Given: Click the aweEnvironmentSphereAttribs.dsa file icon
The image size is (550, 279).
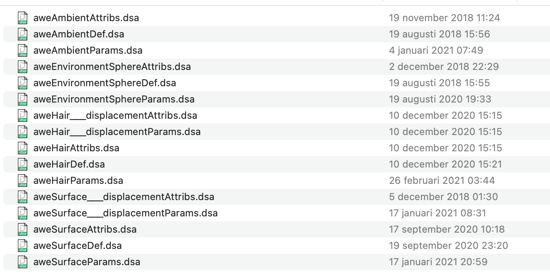Looking at the screenshot, I should click(23, 67).
